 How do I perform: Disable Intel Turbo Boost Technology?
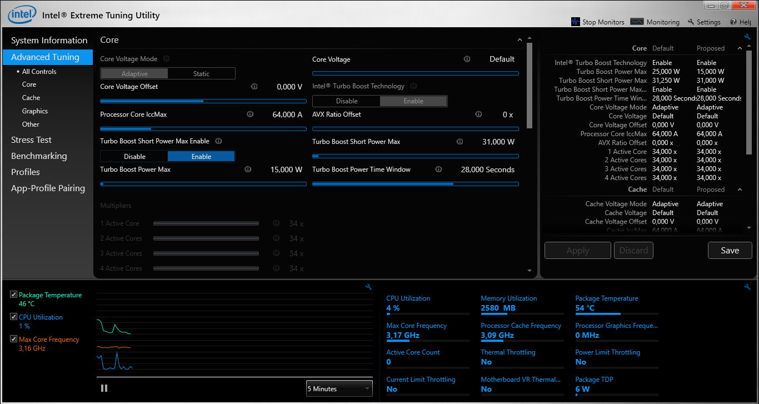[x=347, y=101]
